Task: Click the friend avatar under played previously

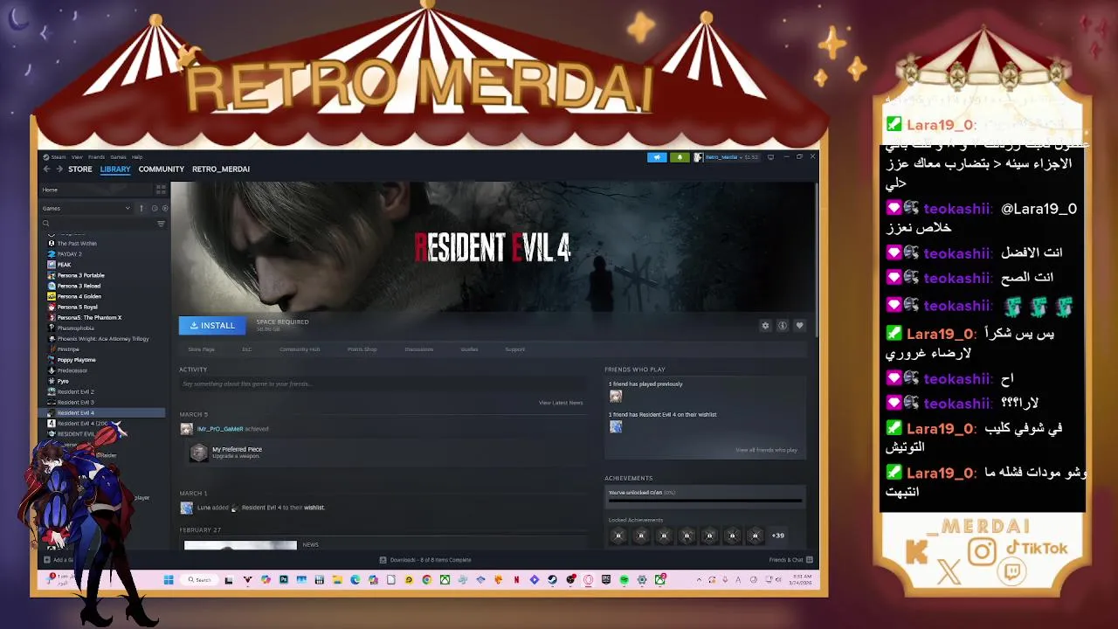Action: (616, 396)
